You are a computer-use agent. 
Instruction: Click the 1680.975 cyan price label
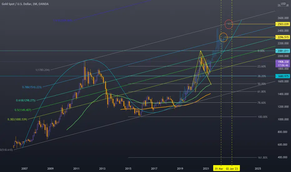click(283, 76)
